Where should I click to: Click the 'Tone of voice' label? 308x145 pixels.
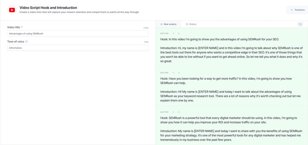coord(16,42)
